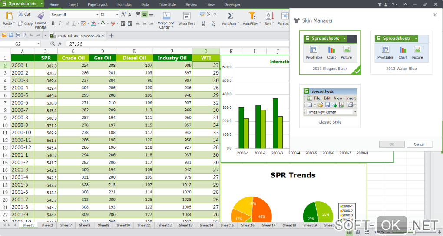443x236 pixels.
Task: Increase decimal places
Action: 203,23
